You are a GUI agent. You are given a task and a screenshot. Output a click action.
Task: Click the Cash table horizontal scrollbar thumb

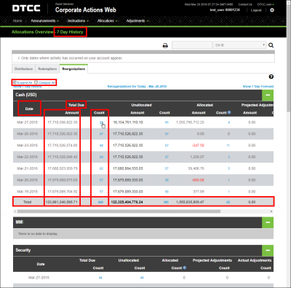coord(119,211)
